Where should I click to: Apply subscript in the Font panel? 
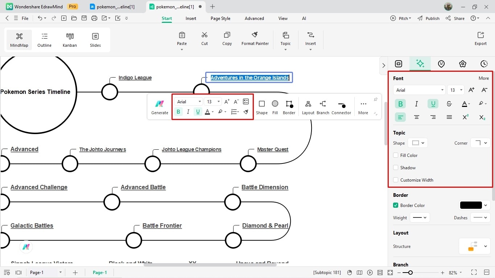click(x=482, y=117)
